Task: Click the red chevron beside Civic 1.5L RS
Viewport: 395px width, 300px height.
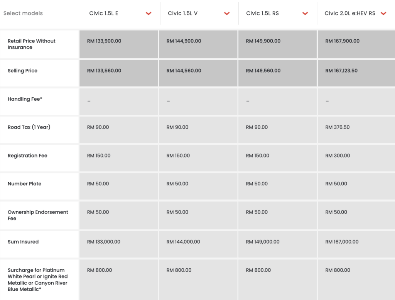Action: pyautogui.click(x=305, y=14)
